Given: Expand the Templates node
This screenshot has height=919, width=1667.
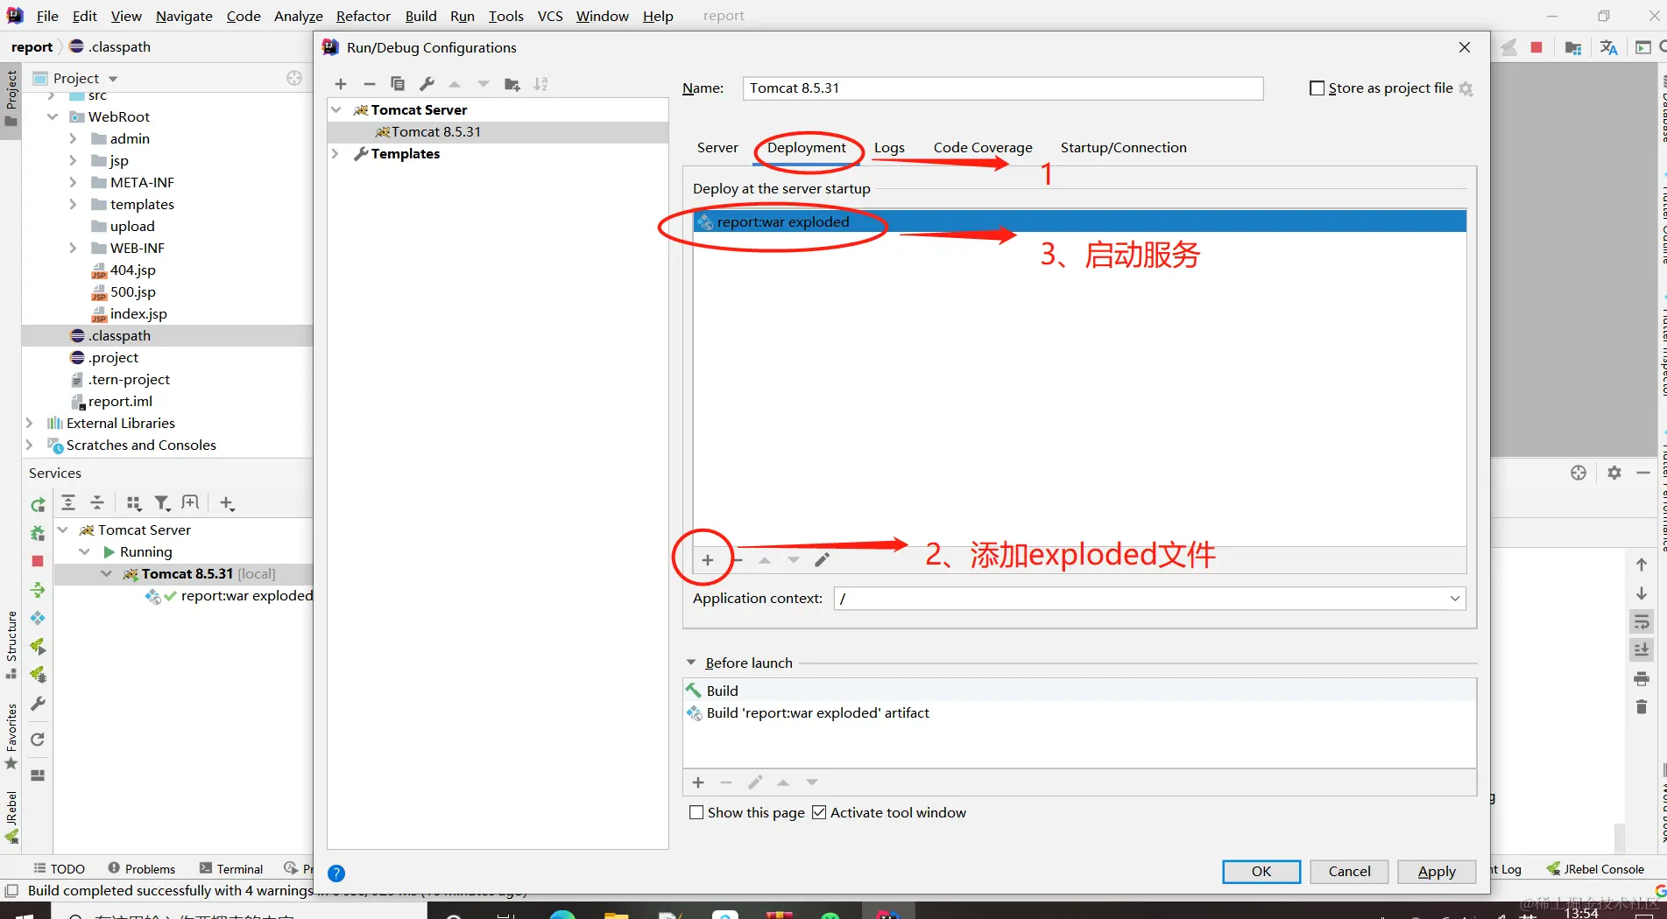Looking at the screenshot, I should tap(336, 153).
